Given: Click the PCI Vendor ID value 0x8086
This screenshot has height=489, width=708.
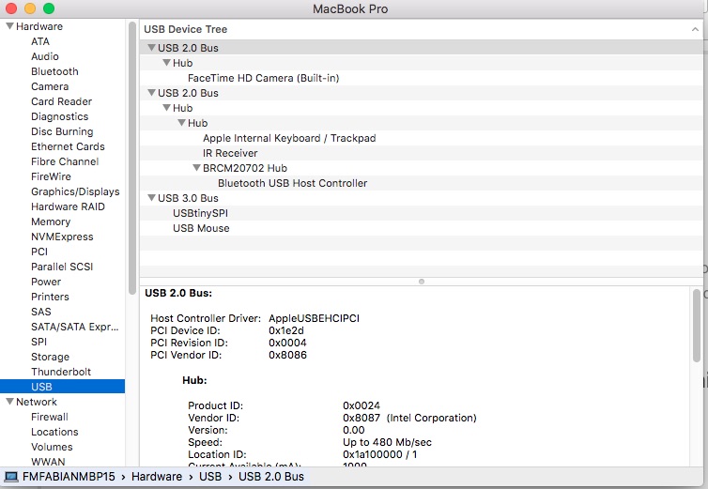Looking at the screenshot, I should (287, 355).
